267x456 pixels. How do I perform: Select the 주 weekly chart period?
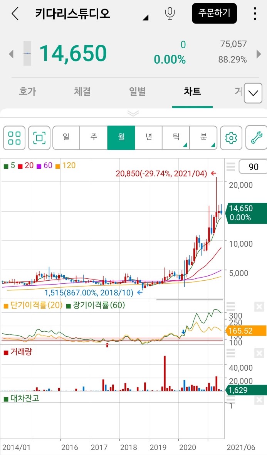coord(94,138)
